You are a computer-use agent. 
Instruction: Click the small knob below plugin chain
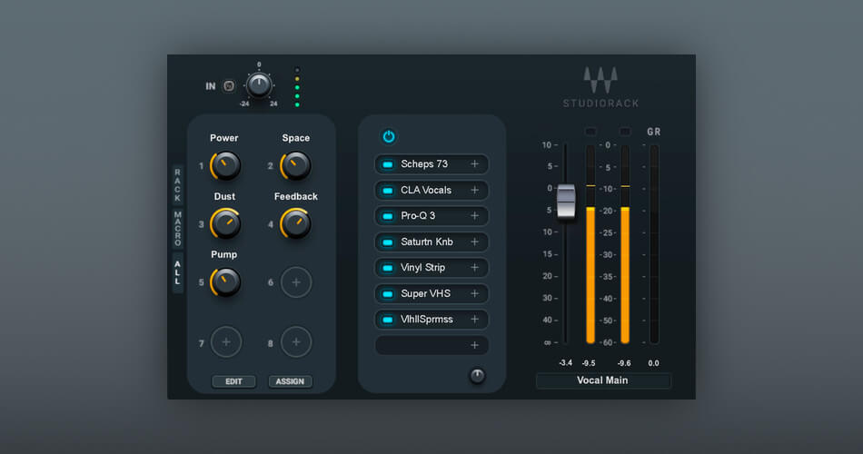477,375
